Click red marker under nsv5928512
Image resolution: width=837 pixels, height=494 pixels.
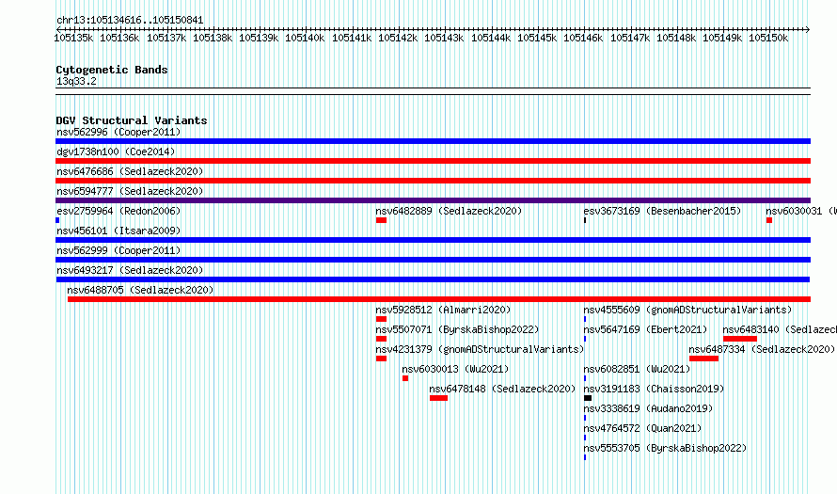tap(381, 319)
